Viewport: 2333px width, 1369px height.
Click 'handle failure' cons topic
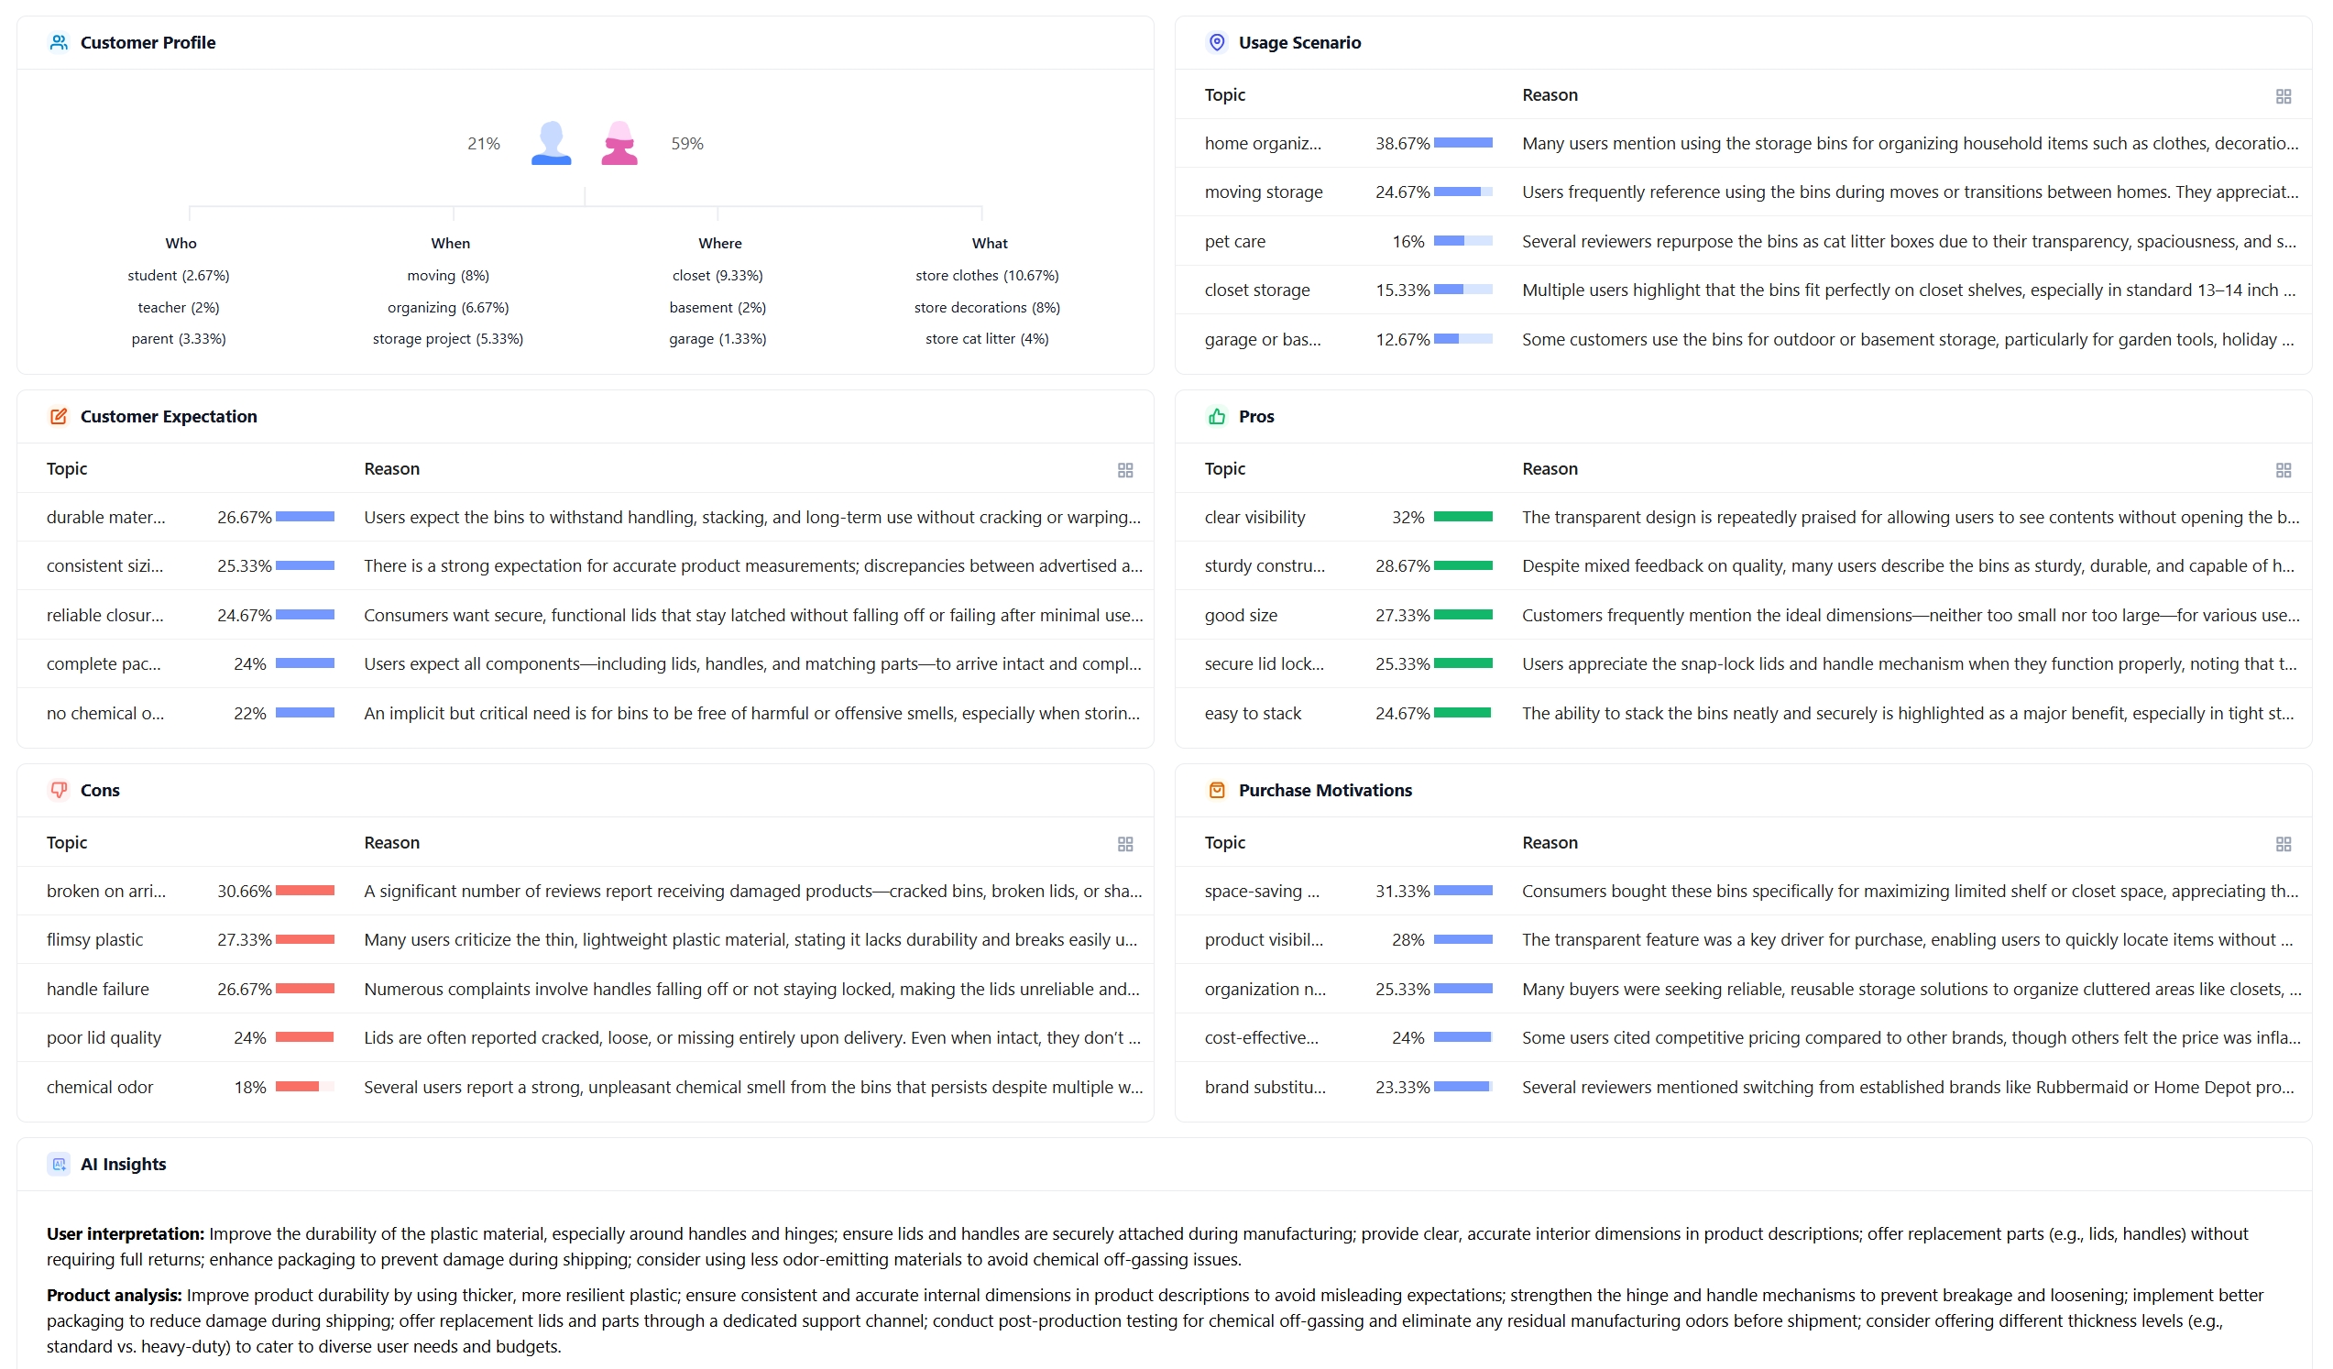97,989
